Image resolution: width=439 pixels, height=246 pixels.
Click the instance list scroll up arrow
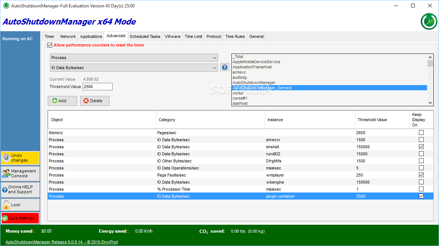point(430,57)
